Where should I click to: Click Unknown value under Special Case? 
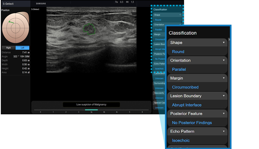(159, 108)
